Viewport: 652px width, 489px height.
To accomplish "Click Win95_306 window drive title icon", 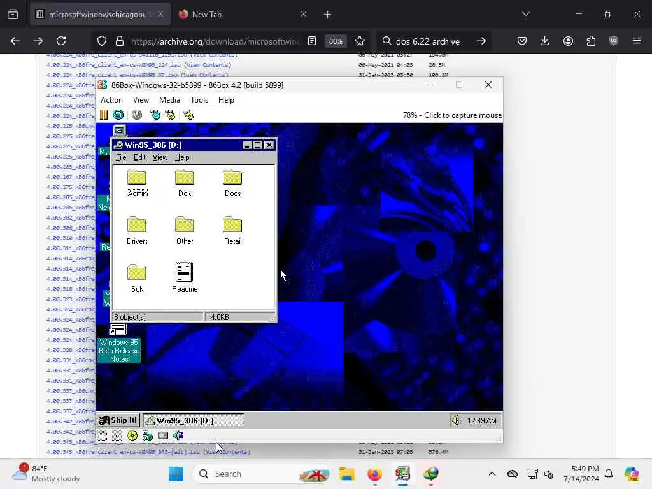I will [x=118, y=145].
